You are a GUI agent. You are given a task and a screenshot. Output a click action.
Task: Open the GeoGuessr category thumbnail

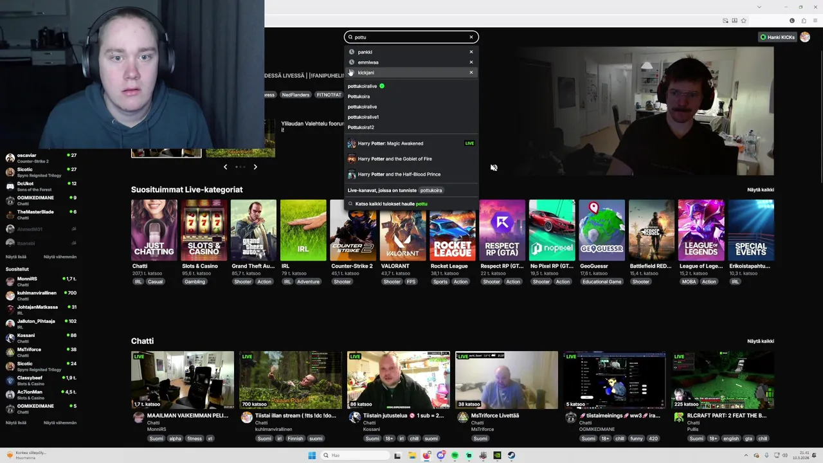click(602, 230)
